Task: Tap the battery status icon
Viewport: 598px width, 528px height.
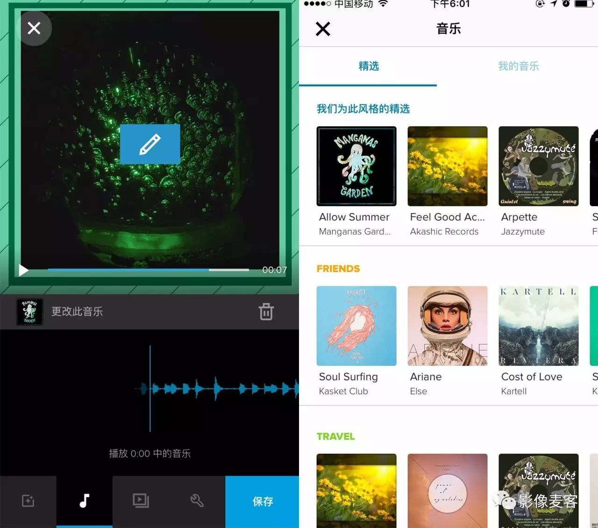Action: pyautogui.click(x=584, y=4)
